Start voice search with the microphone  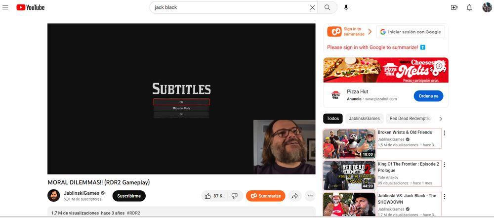coord(346,7)
